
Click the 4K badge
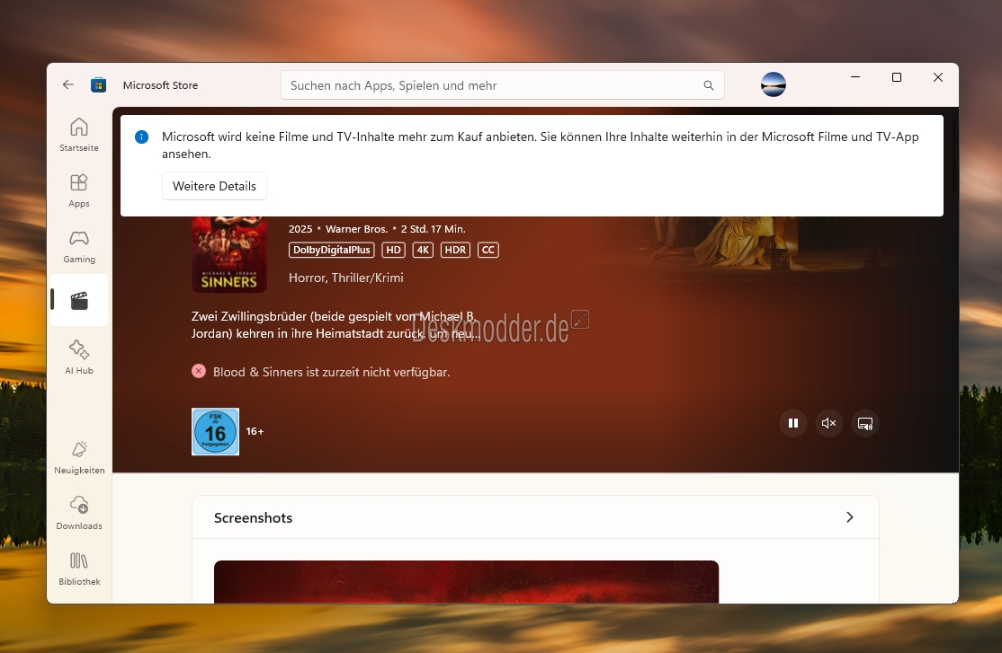pyautogui.click(x=423, y=251)
